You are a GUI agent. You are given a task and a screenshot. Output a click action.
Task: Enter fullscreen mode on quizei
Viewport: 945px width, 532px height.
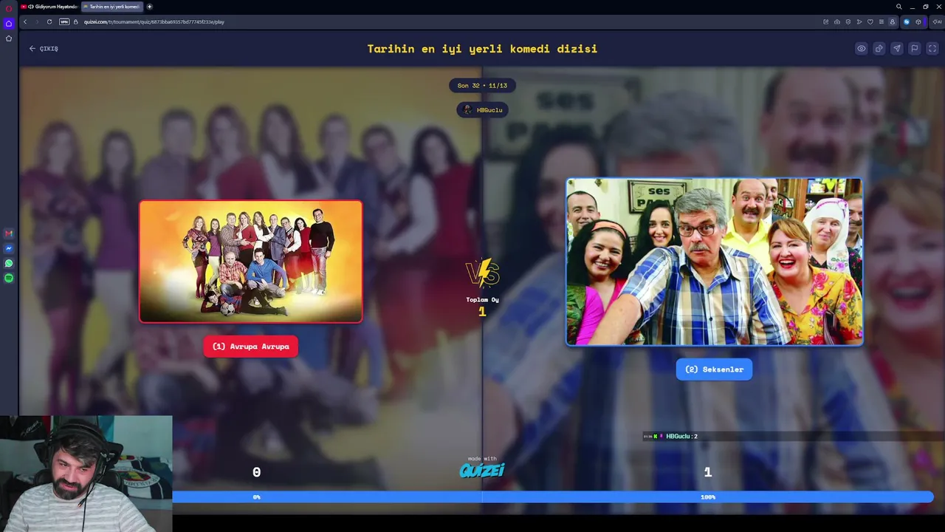click(932, 49)
